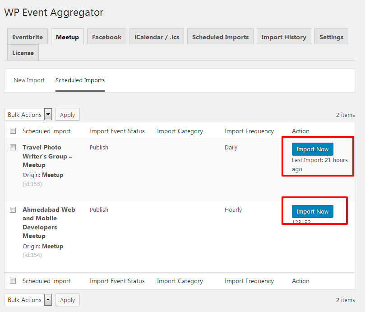Click the bottom Import Frequency footer header
Image resolution: width=365 pixels, height=312 pixels.
coord(249,281)
